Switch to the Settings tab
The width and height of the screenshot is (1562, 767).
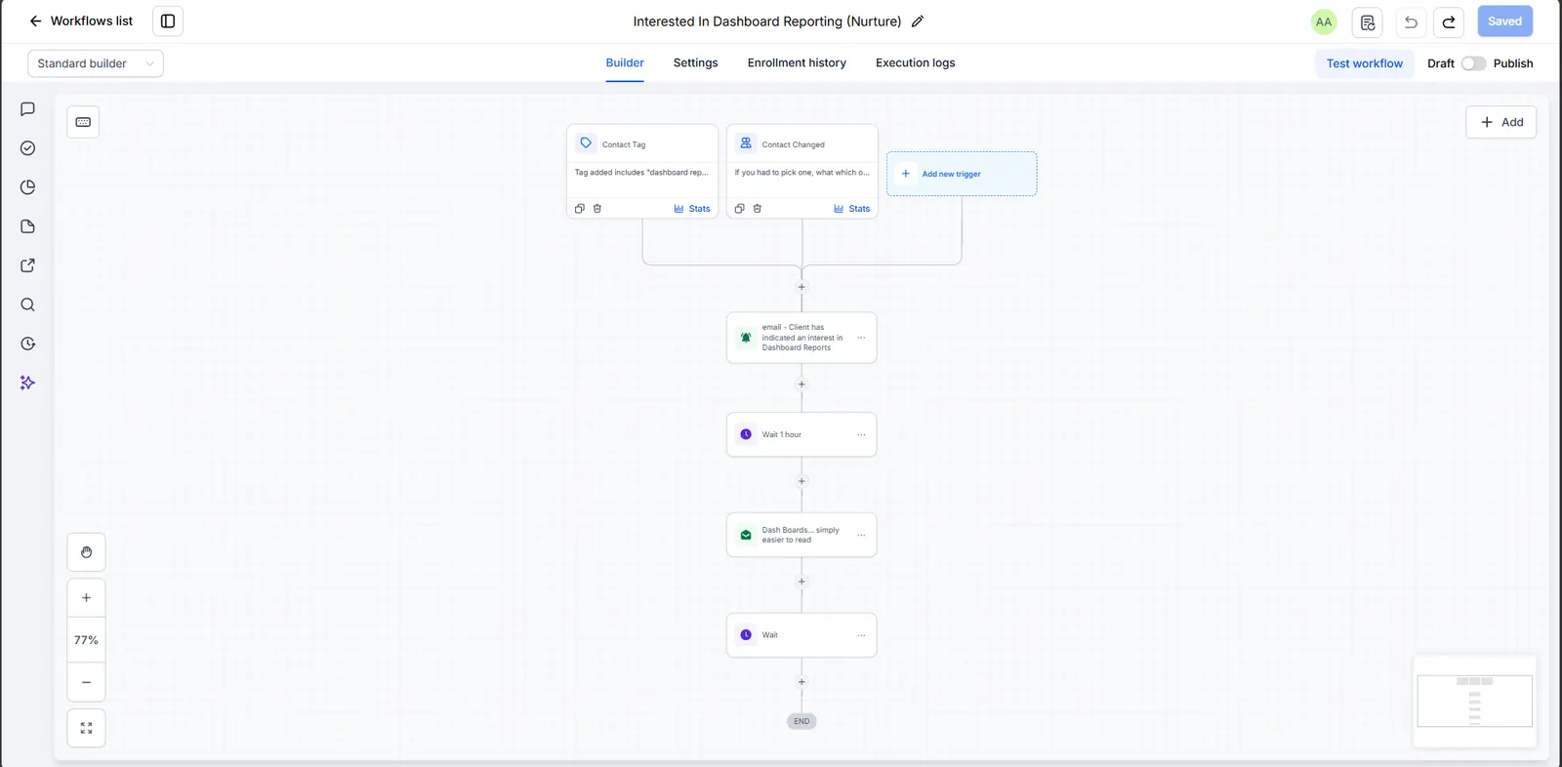[695, 63]
